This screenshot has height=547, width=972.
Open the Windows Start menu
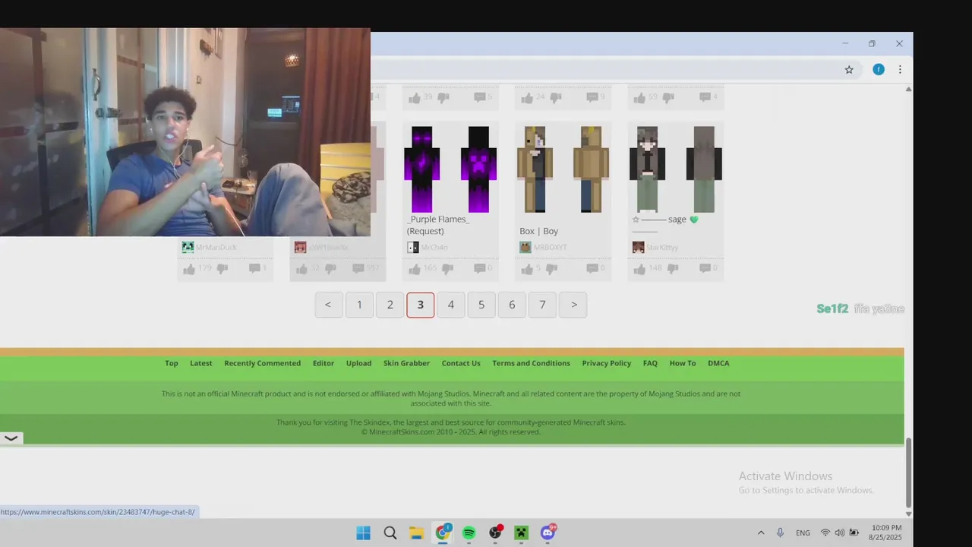(x=364, y=533)
